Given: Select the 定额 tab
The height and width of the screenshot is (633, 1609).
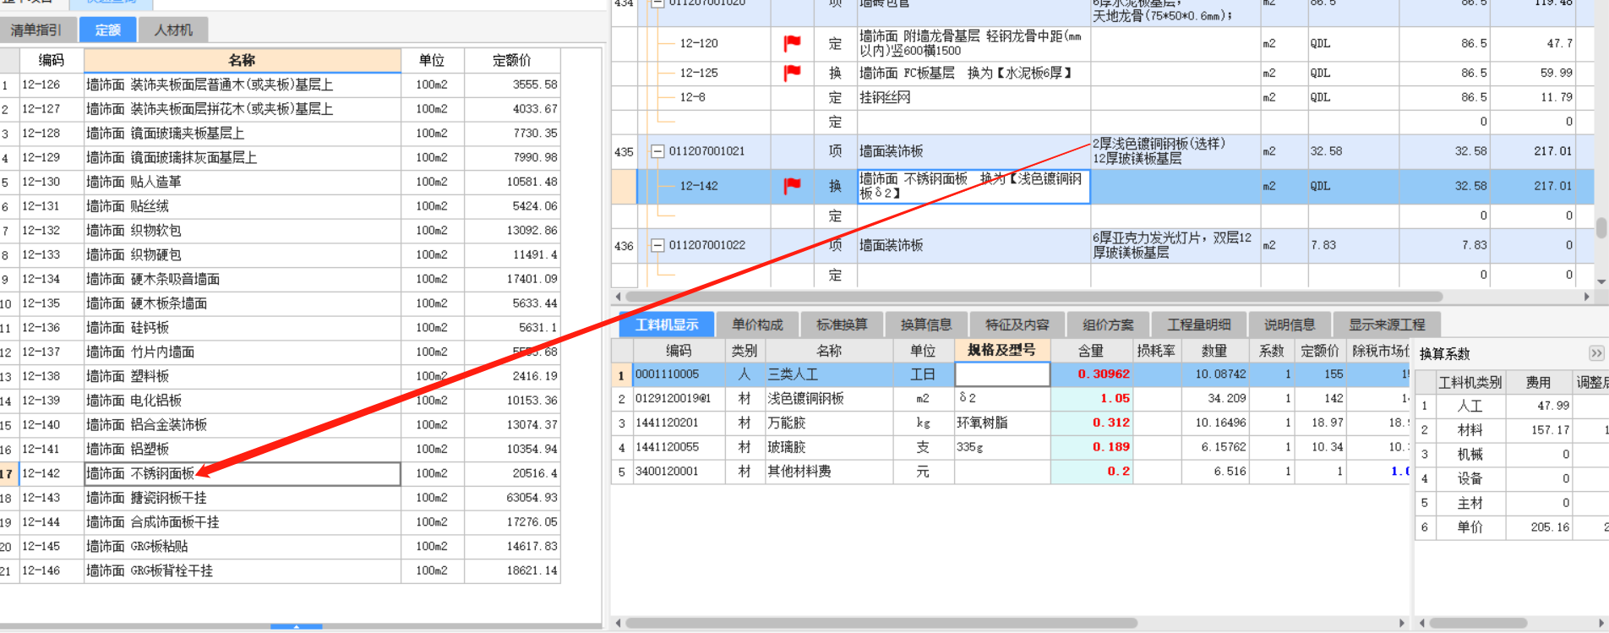Looking at the screenshot, I should point(107,30).
